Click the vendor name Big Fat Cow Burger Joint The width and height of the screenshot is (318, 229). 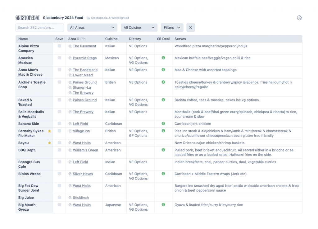click(29, 188)
